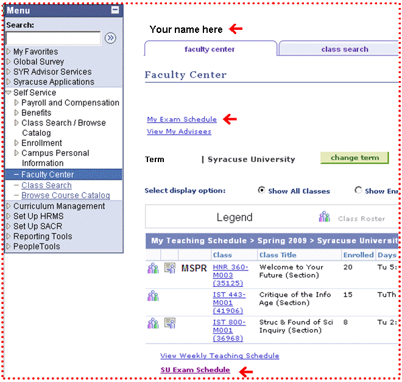Image resolution: width=402 pixels, height=382 pixels.
Task: Click the Enrolled column header
Action: tap(358, 255)
